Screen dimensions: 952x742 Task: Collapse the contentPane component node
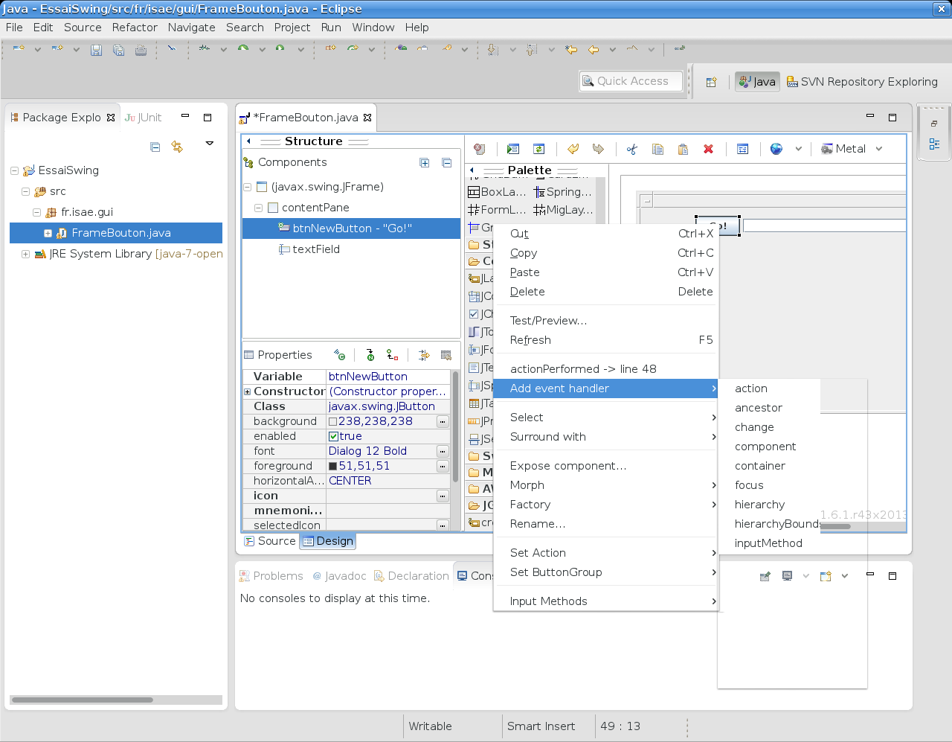pyautogui.click(x=259, y=208)
